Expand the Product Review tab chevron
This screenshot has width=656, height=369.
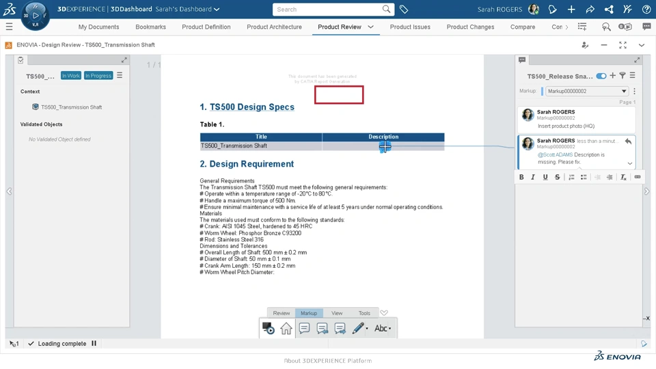[x=370, y=27]
